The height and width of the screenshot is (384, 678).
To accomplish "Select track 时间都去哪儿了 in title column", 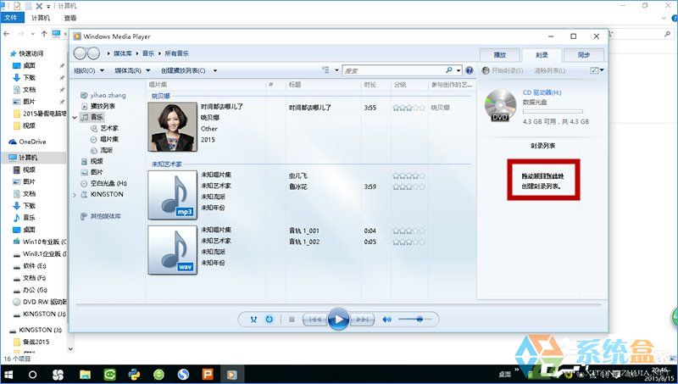I will pyautogui.click(x=310, y=108).
